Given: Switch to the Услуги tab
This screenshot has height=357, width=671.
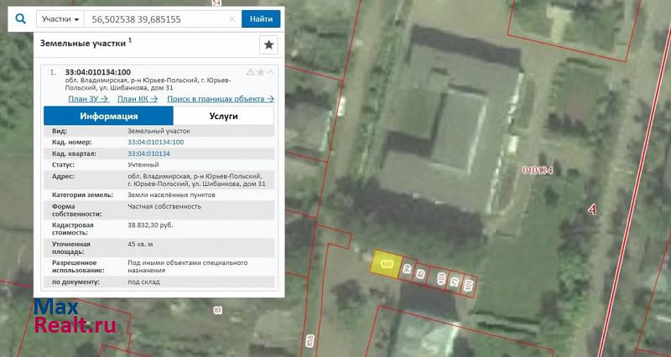Looking at the screenshot, I should coord(223,116).
